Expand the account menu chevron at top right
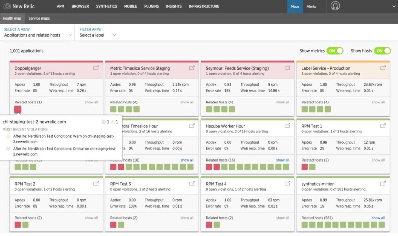The height and width of the screenshot is (236, 398). click(393, 6)
